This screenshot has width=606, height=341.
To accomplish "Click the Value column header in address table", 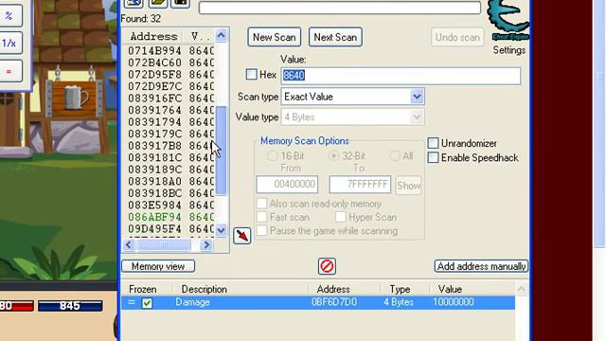I will [x=450, y=289].
